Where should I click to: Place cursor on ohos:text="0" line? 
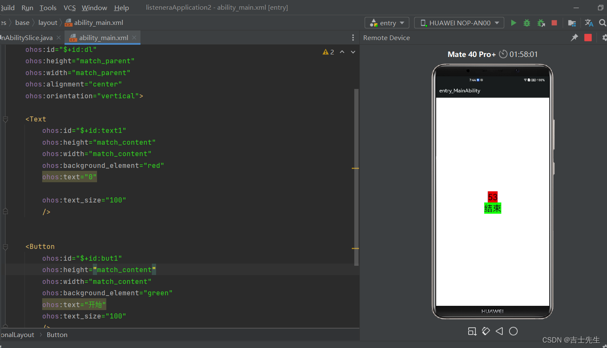(70, 177)
